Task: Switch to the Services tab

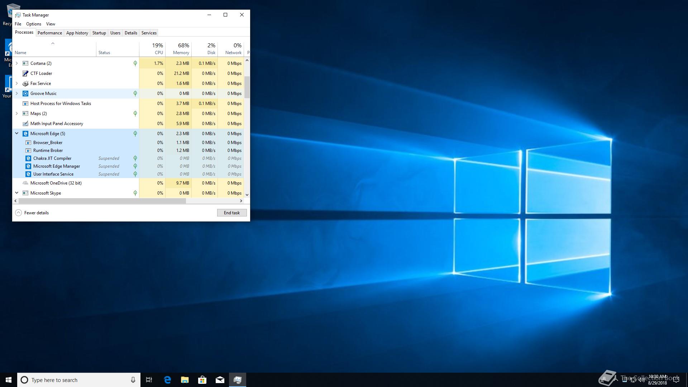Action: point(149,33)
